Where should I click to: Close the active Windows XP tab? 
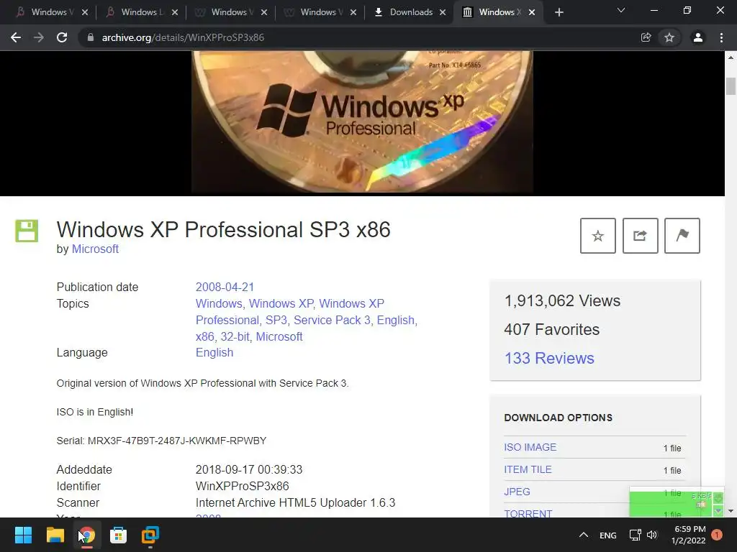tap(532, 12)
